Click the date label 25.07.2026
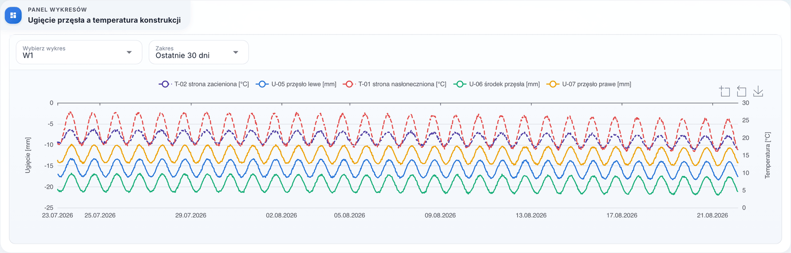Viewport: 791px width, 253px height. click(100, 215)
